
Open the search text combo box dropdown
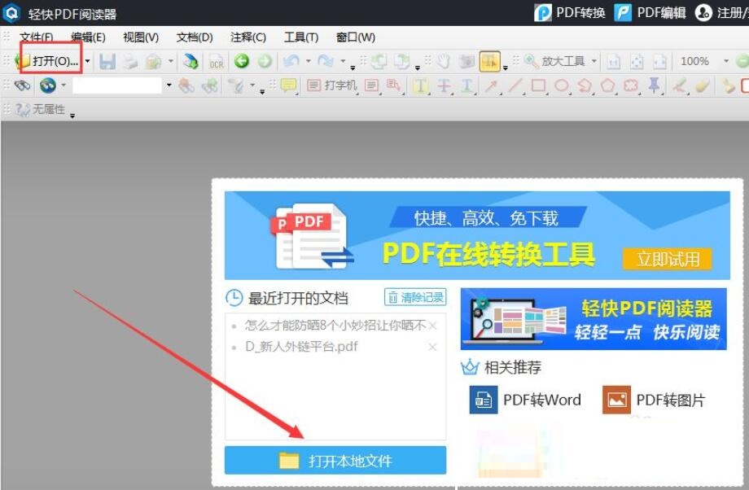pos(169,85)
